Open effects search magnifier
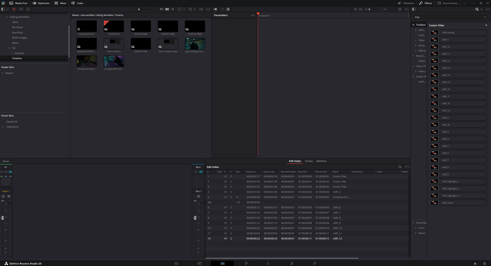Viewport: 491px width, 266px height. coord(477,9)
